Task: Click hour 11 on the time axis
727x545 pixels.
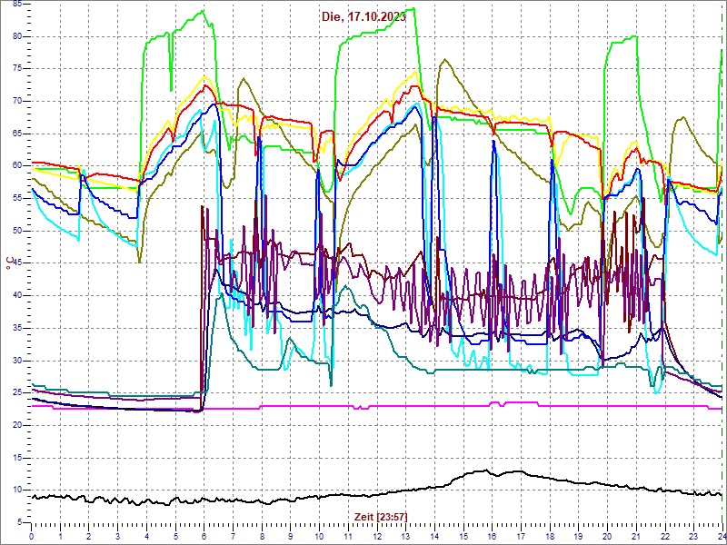Action: (348, 536)
